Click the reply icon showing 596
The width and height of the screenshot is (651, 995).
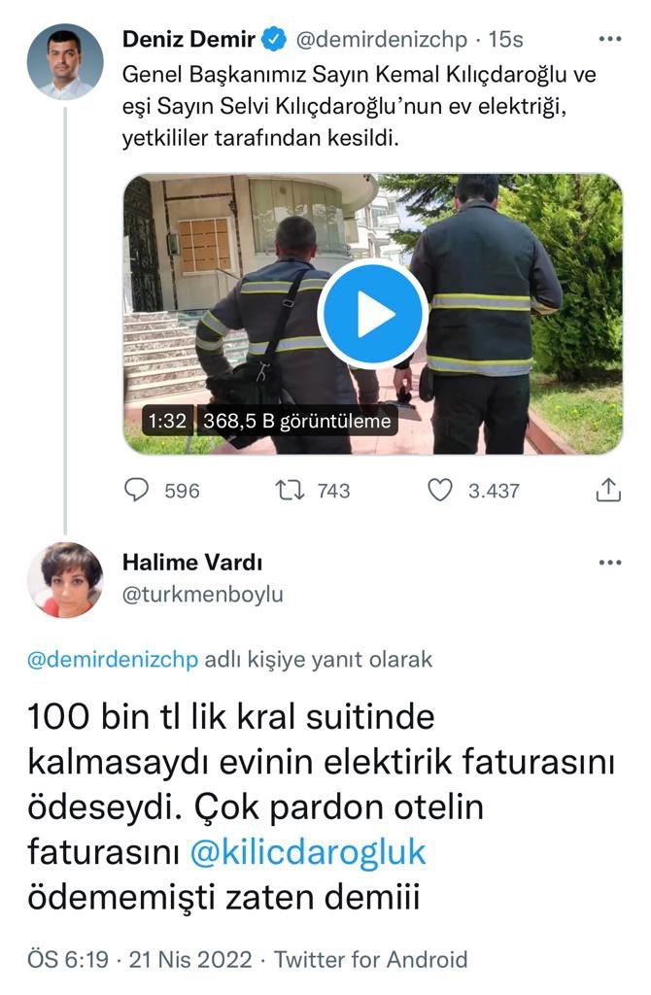point(136,490)
